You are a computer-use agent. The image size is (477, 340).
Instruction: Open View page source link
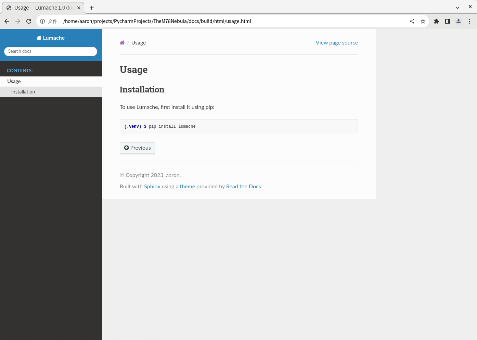pos(337,43)
